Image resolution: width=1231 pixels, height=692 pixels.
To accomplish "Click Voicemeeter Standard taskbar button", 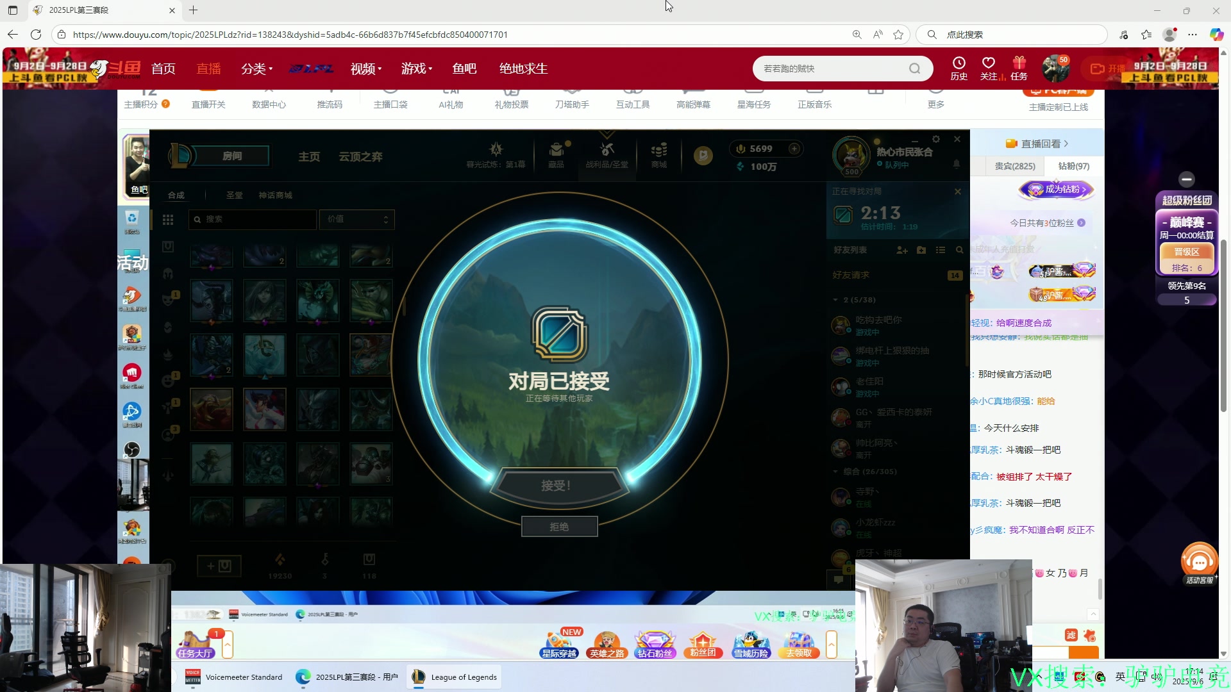I will pyautogui.click(x=234, y=677).
